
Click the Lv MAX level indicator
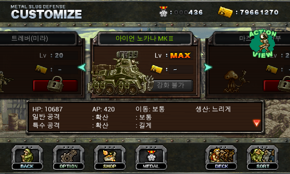click(174, 55)
